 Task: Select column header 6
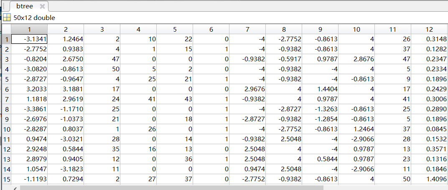(211, 29)
